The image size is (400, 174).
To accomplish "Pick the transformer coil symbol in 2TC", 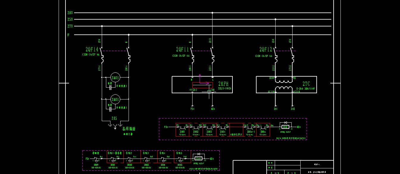I will (x=283, y=85).
